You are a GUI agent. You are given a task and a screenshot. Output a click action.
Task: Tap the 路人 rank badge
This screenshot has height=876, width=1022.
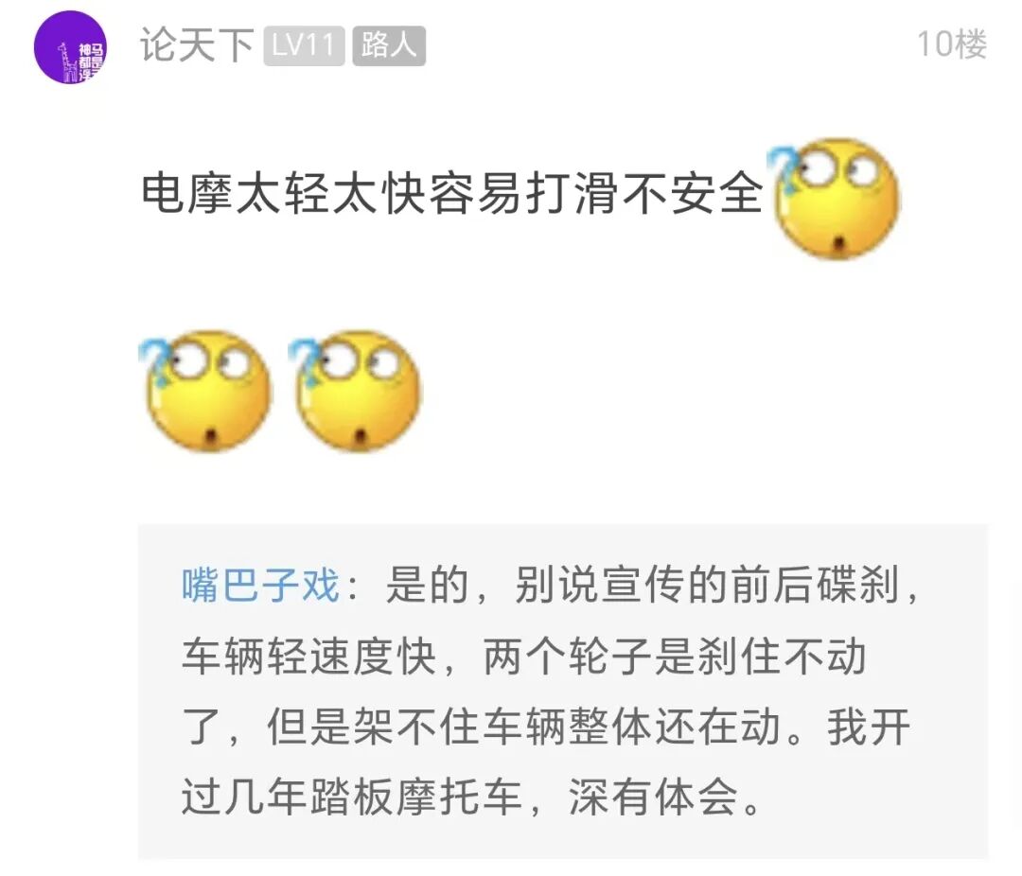(389, 45)
